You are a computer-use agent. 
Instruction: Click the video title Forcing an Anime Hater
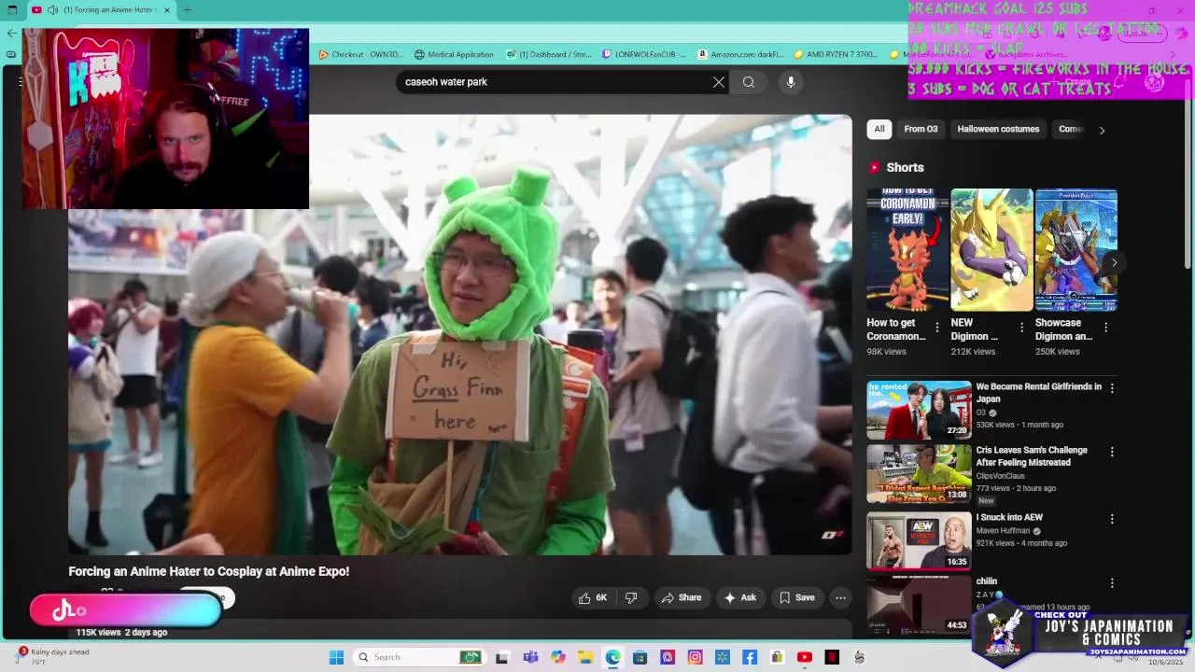(x=209, y=571)
